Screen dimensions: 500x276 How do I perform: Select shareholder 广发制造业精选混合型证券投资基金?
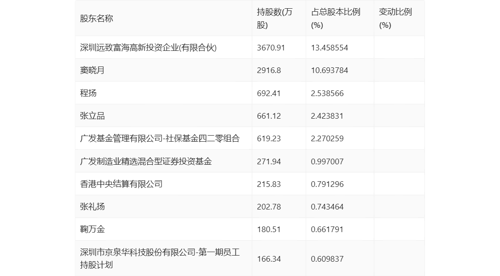tap(146, 161)
